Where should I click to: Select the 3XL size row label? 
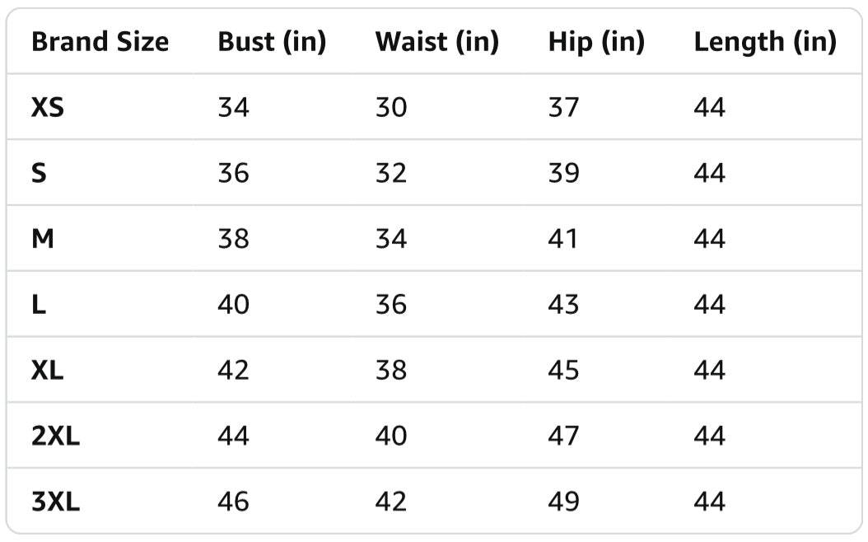pos(55,502)
